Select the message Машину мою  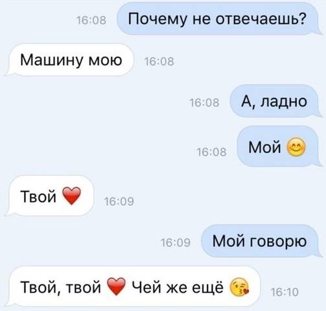coord(69,60)
